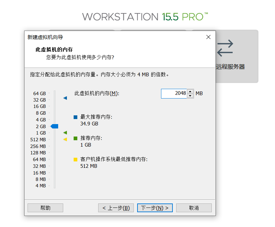Image resolution: width=275 pixels, height=227 pixels.
Task: Click the 512 MB scale label
Action: coord(38,140)
